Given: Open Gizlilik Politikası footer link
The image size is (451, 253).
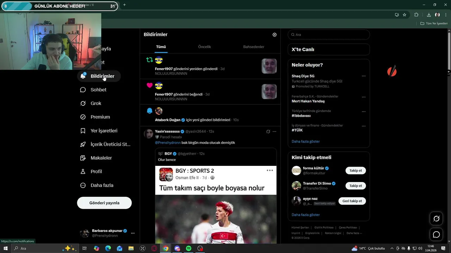Looking at the screenshot, I should pyautogui.click(x=324, y=228).
